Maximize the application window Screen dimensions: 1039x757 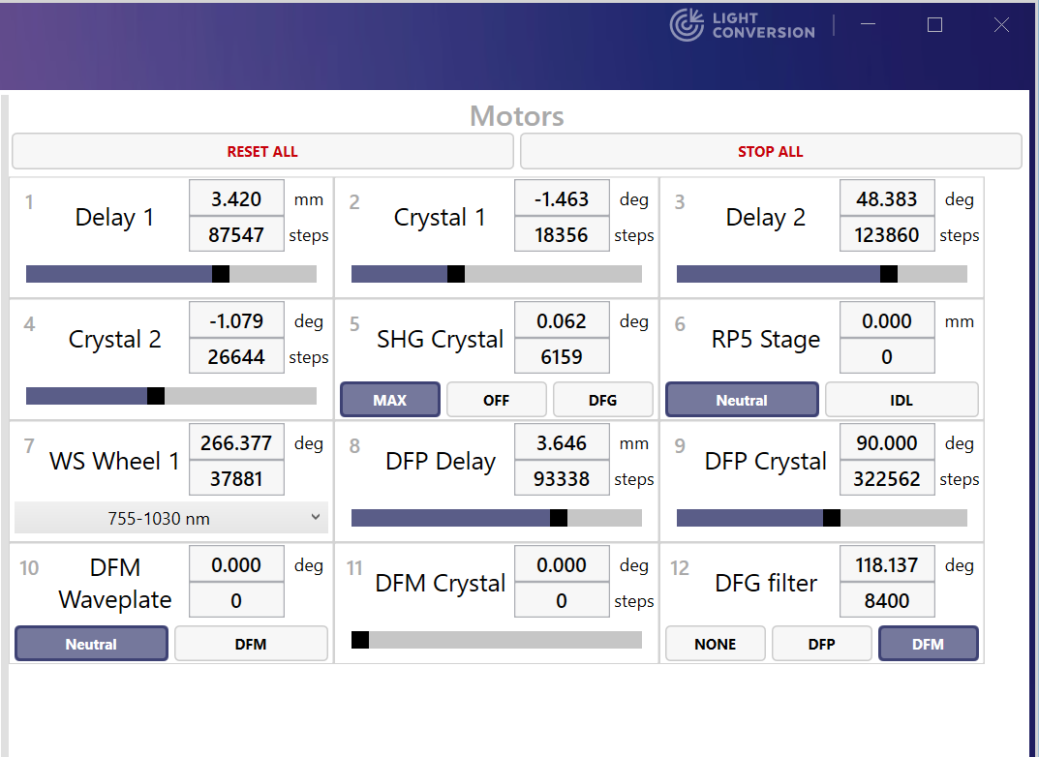click(x=934, y=25)
